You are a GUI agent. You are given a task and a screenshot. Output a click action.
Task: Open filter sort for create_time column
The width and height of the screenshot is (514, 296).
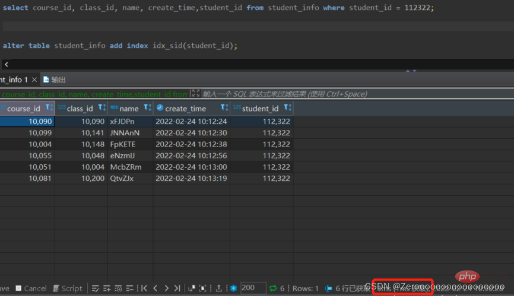pos(224,107)
